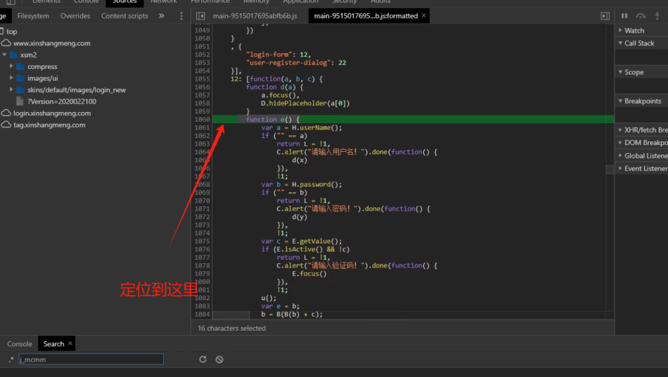Expand the Watch section

[x=620, y=30]
